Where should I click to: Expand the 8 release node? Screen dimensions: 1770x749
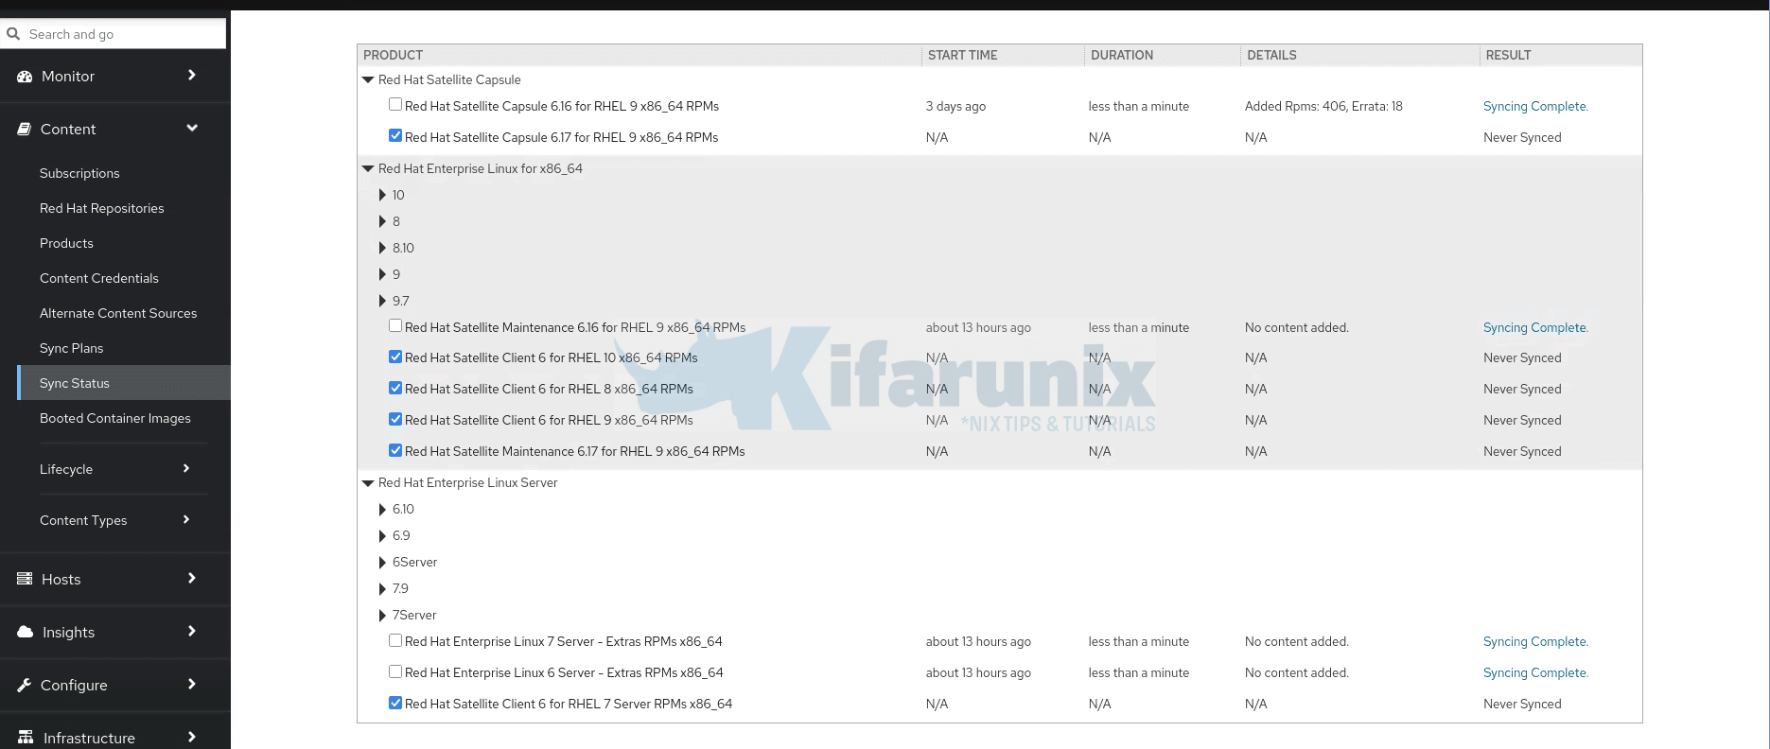point(382,221)
